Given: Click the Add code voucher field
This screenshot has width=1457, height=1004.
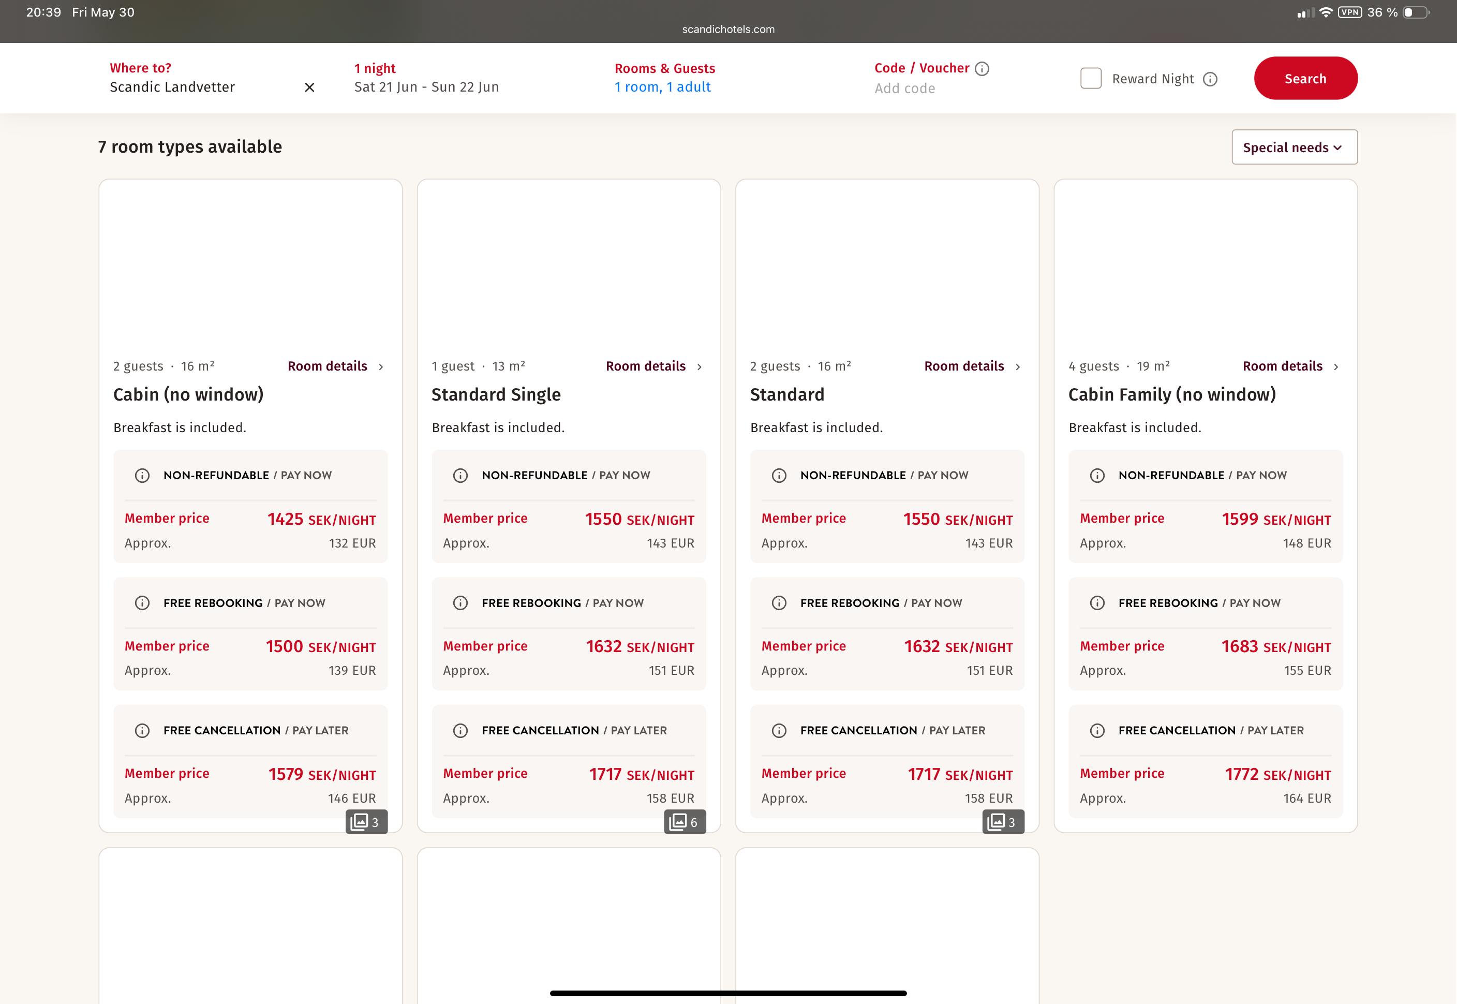Looking at the screenshot, I should click(904, 88).
